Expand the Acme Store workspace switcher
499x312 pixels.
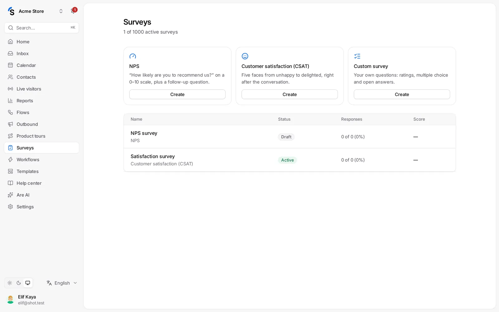coord(61,11)
